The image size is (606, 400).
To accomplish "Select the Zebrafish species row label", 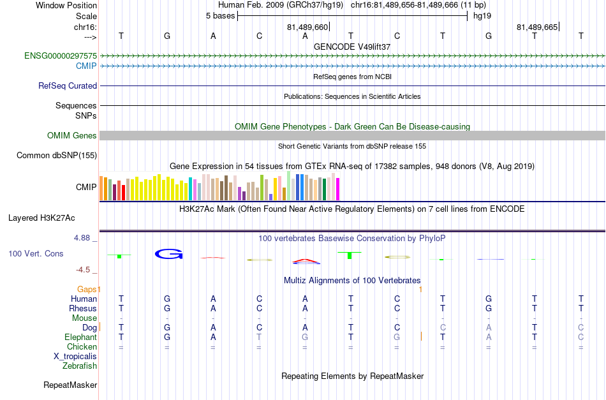I will pyautogui.click(x=80, y=366).
